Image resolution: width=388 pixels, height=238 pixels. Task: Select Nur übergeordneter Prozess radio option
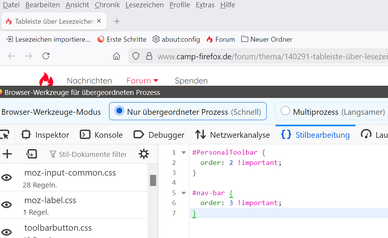120,111
